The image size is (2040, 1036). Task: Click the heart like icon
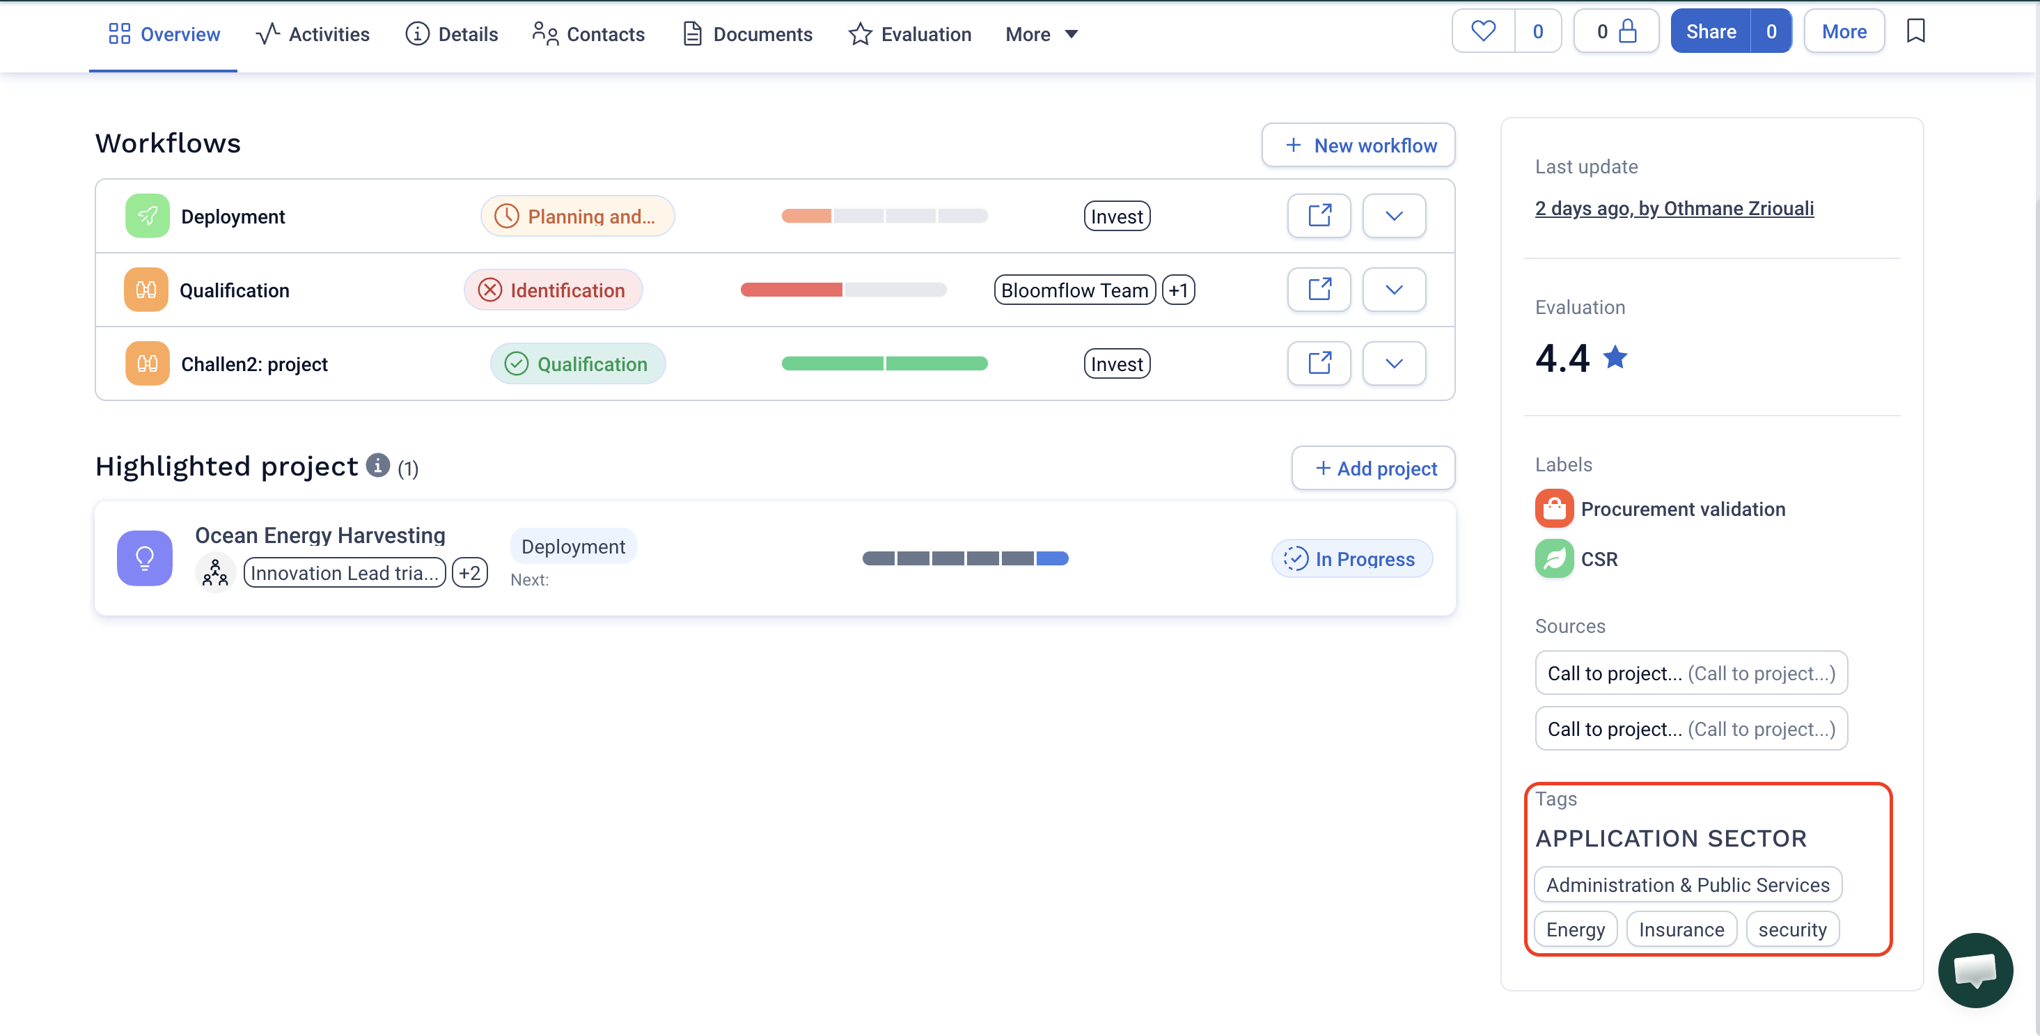[1483, 32]
